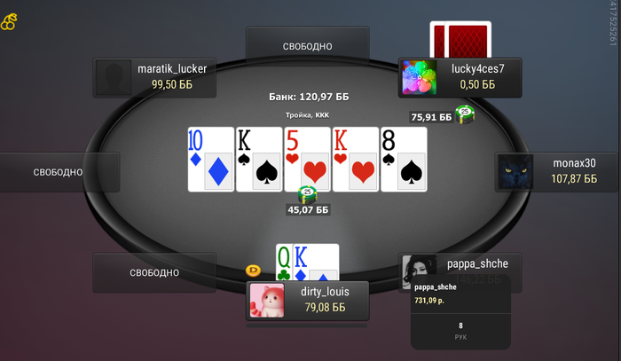Click monax30's dark cat avatar

click(x=515, y=172)
